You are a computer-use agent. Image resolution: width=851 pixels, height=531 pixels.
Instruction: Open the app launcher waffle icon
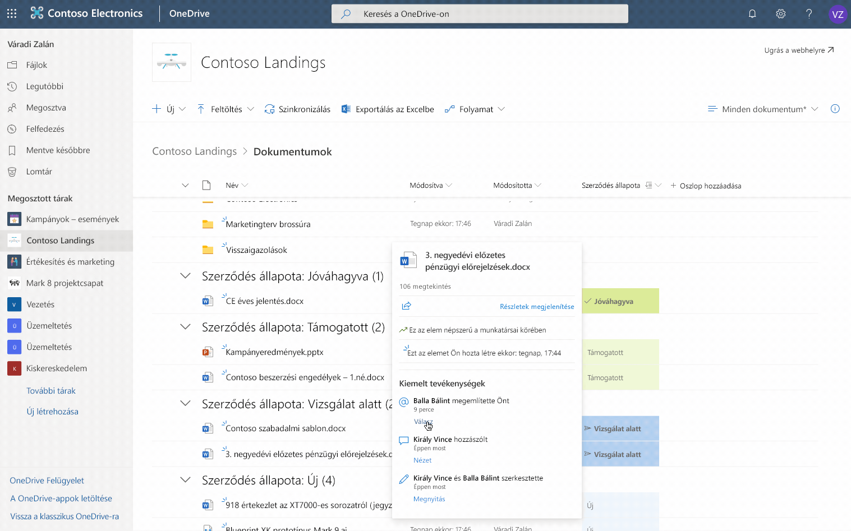coord(12,13)
